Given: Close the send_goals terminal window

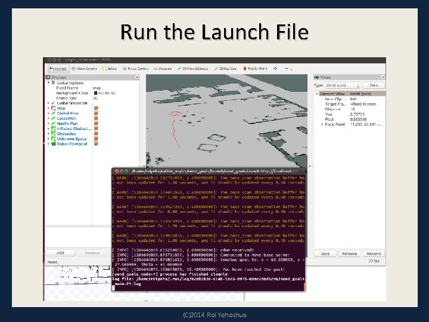Looking at the screenshot, I should click(x=117, y=171).
